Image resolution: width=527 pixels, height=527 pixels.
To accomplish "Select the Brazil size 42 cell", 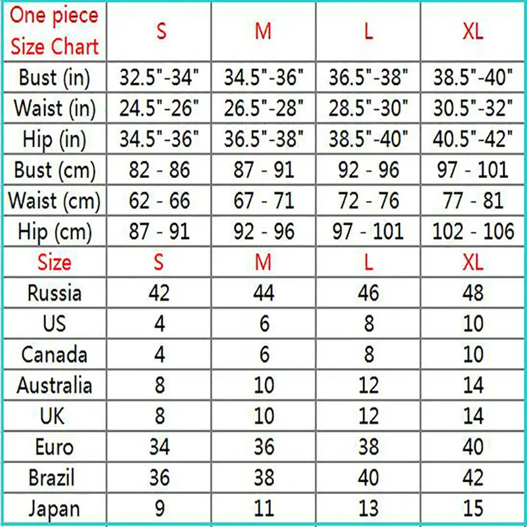I will point(472,477).
